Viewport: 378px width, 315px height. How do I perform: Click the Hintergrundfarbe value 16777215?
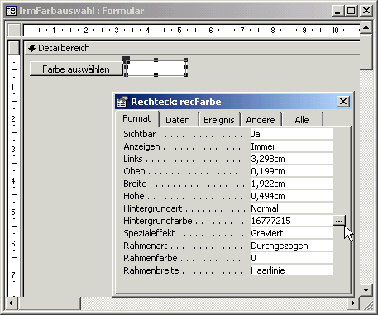point(291,221)
